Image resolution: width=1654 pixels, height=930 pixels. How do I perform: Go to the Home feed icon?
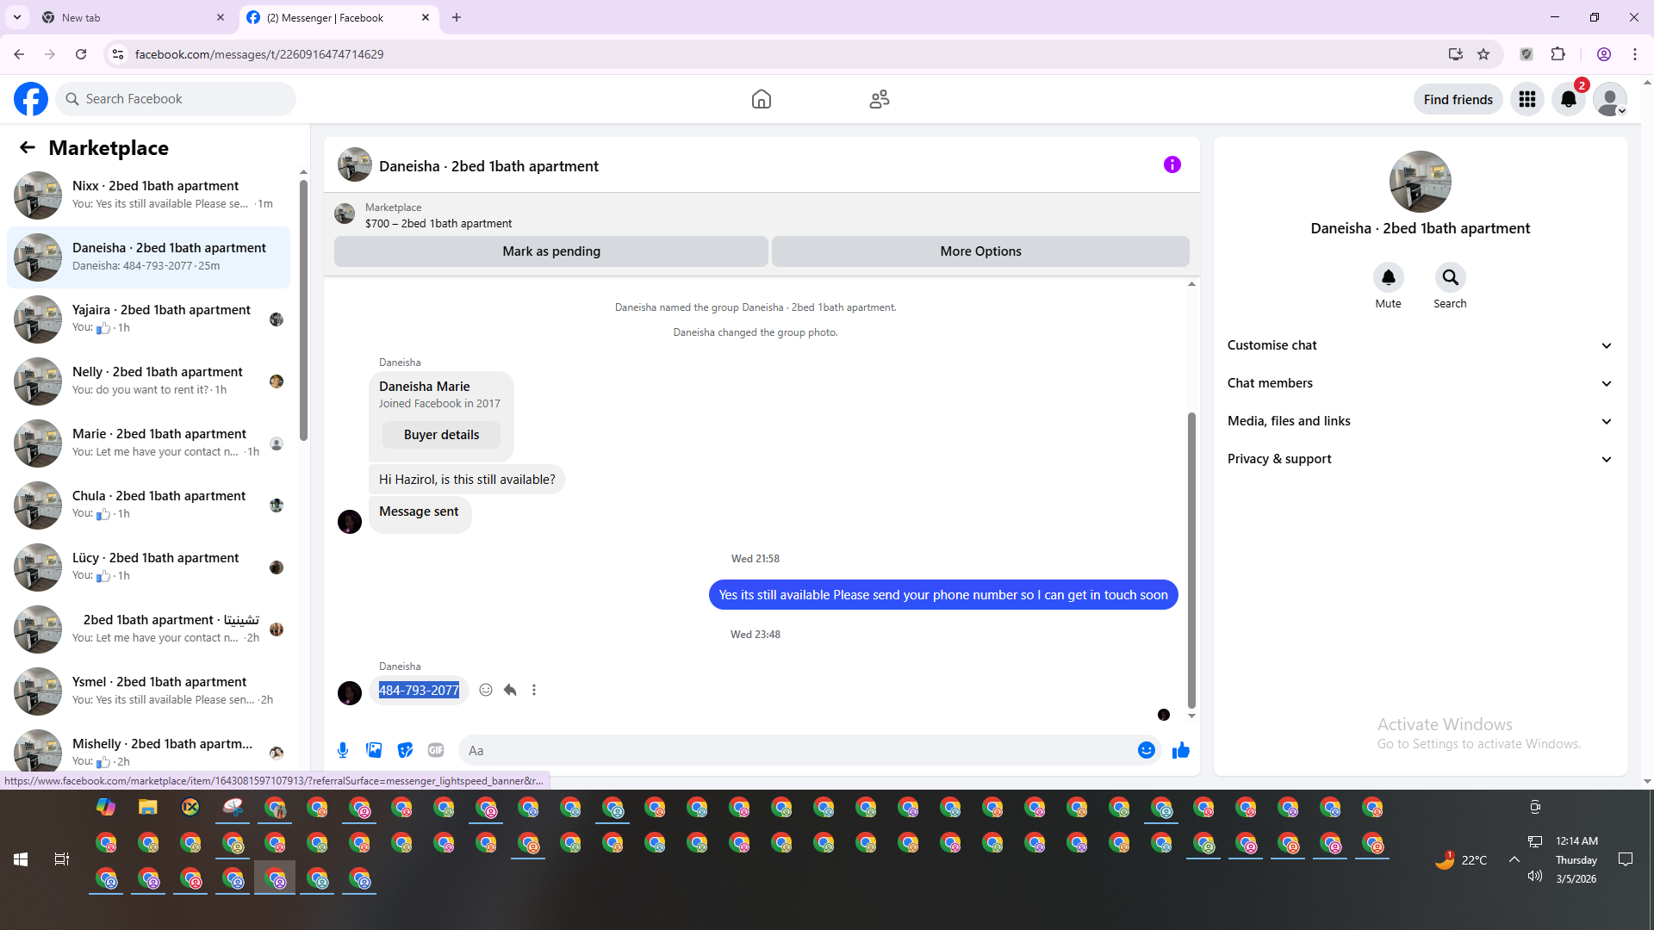click(x=762, y=99)
